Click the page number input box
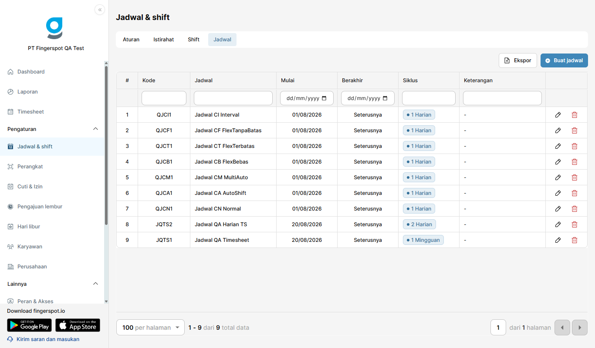 [498, 328]
